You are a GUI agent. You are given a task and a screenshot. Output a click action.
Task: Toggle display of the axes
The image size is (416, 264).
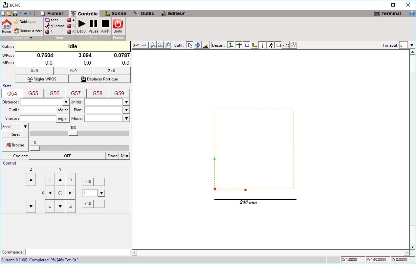(231, 45)
